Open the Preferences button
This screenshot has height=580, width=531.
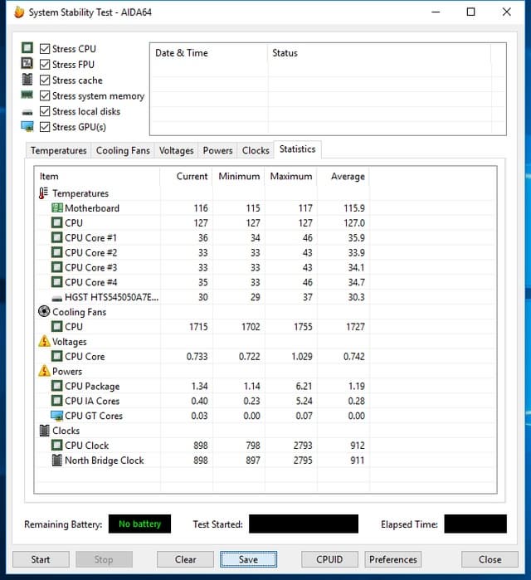pyautogui.click(x=393, y=559)
